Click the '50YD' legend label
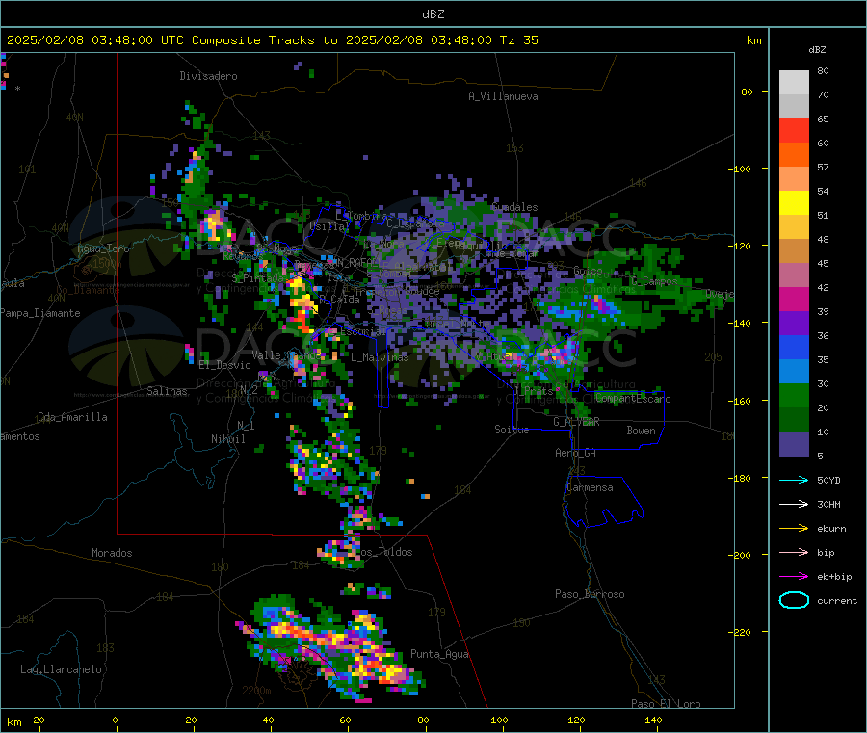This screenshot has width=867, height=733. [x=828, y=480]
